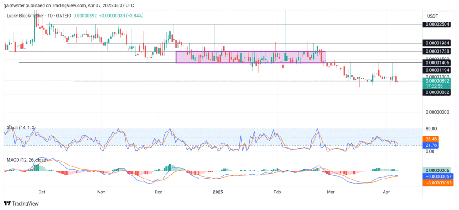
Task: Click the MACD histogram label 0.00000006
Action: point(436,171)
